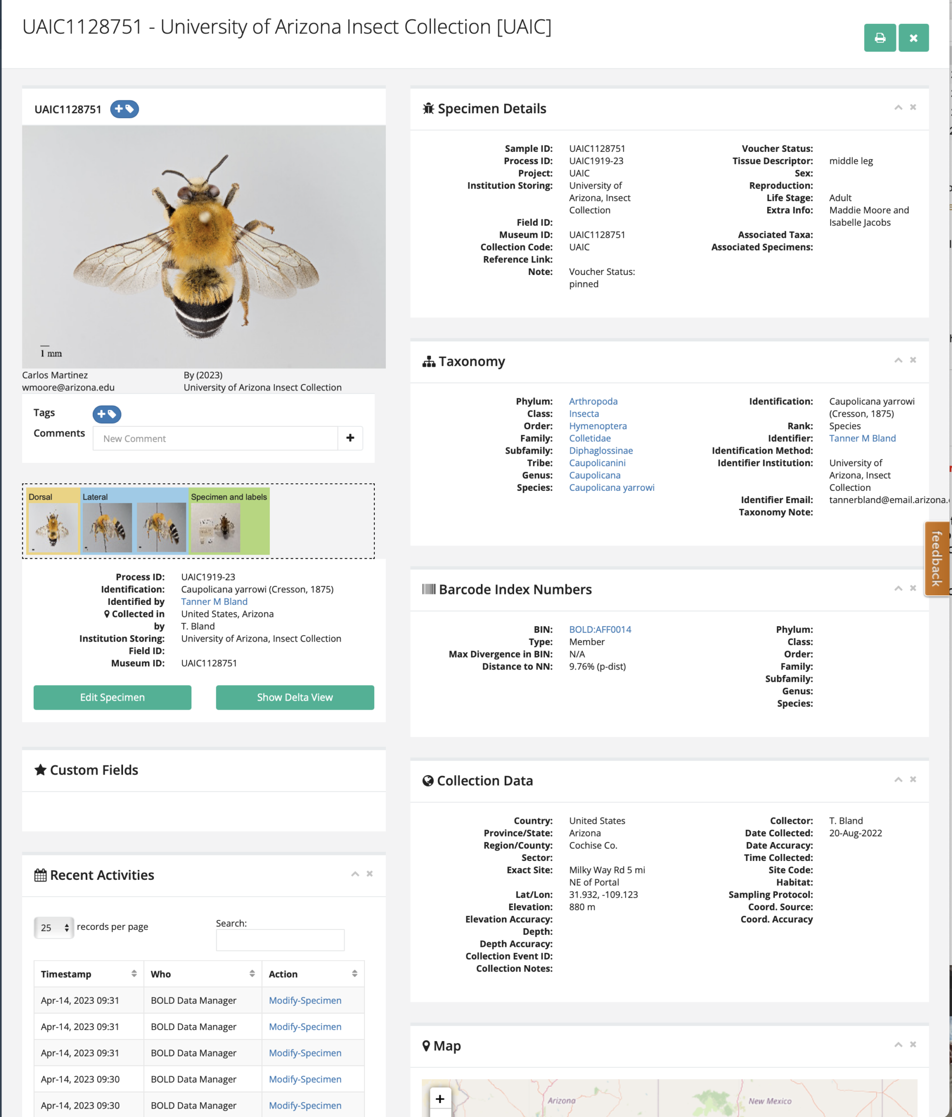
Task: Open Arthropoda phylum link
Action: tap(593, 401)
